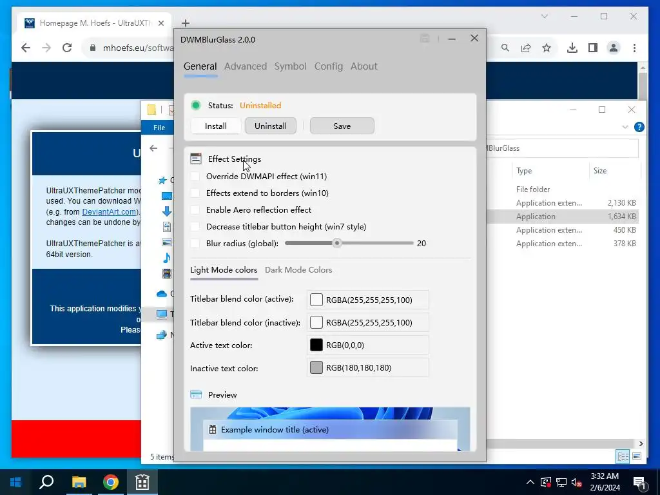The image size is (660, 495).
Task: Pick the gray Inactive text color swatch
Action: [x=316, y=367]
